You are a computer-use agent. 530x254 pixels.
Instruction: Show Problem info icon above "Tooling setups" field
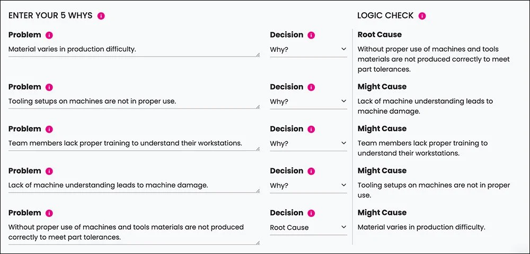click(49, 87)
